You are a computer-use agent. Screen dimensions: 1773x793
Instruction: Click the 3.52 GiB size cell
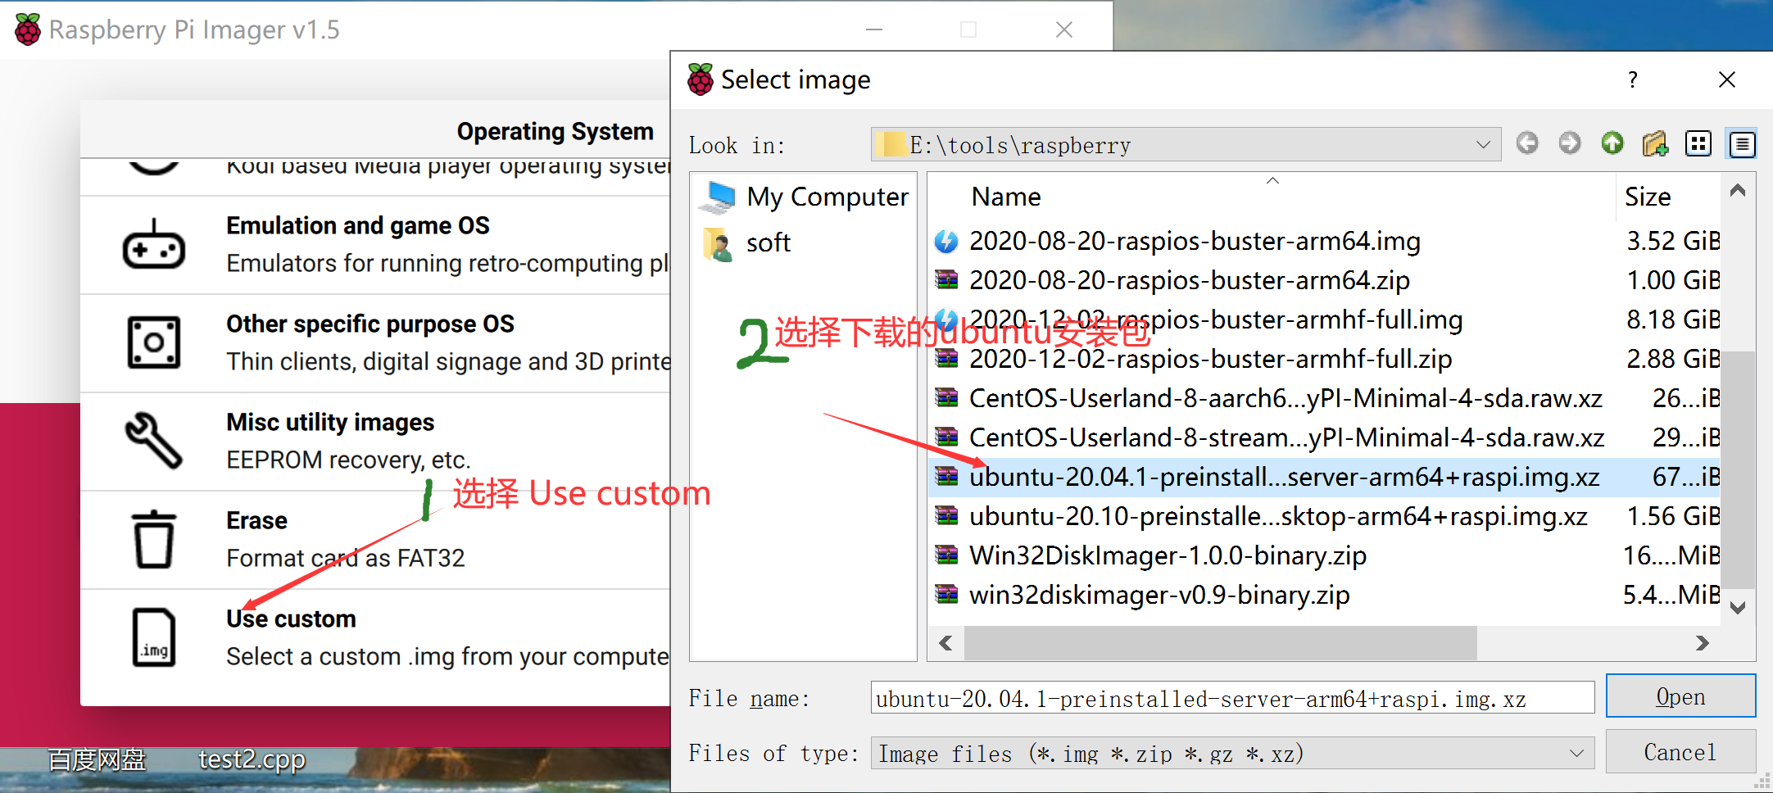coord(1672,242)
